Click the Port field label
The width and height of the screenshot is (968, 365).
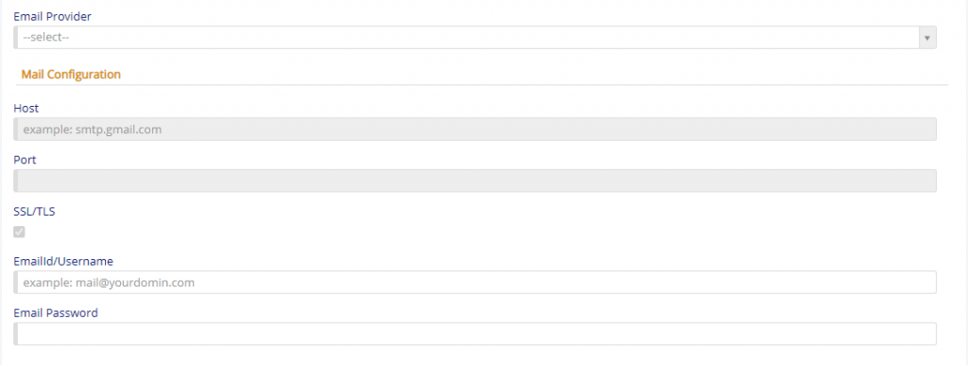point(25,160)
